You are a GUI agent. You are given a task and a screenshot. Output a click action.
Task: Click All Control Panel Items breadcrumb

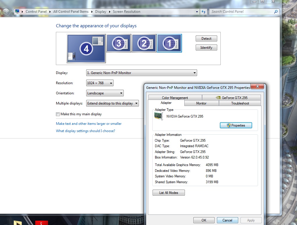[x=71, y=12]
